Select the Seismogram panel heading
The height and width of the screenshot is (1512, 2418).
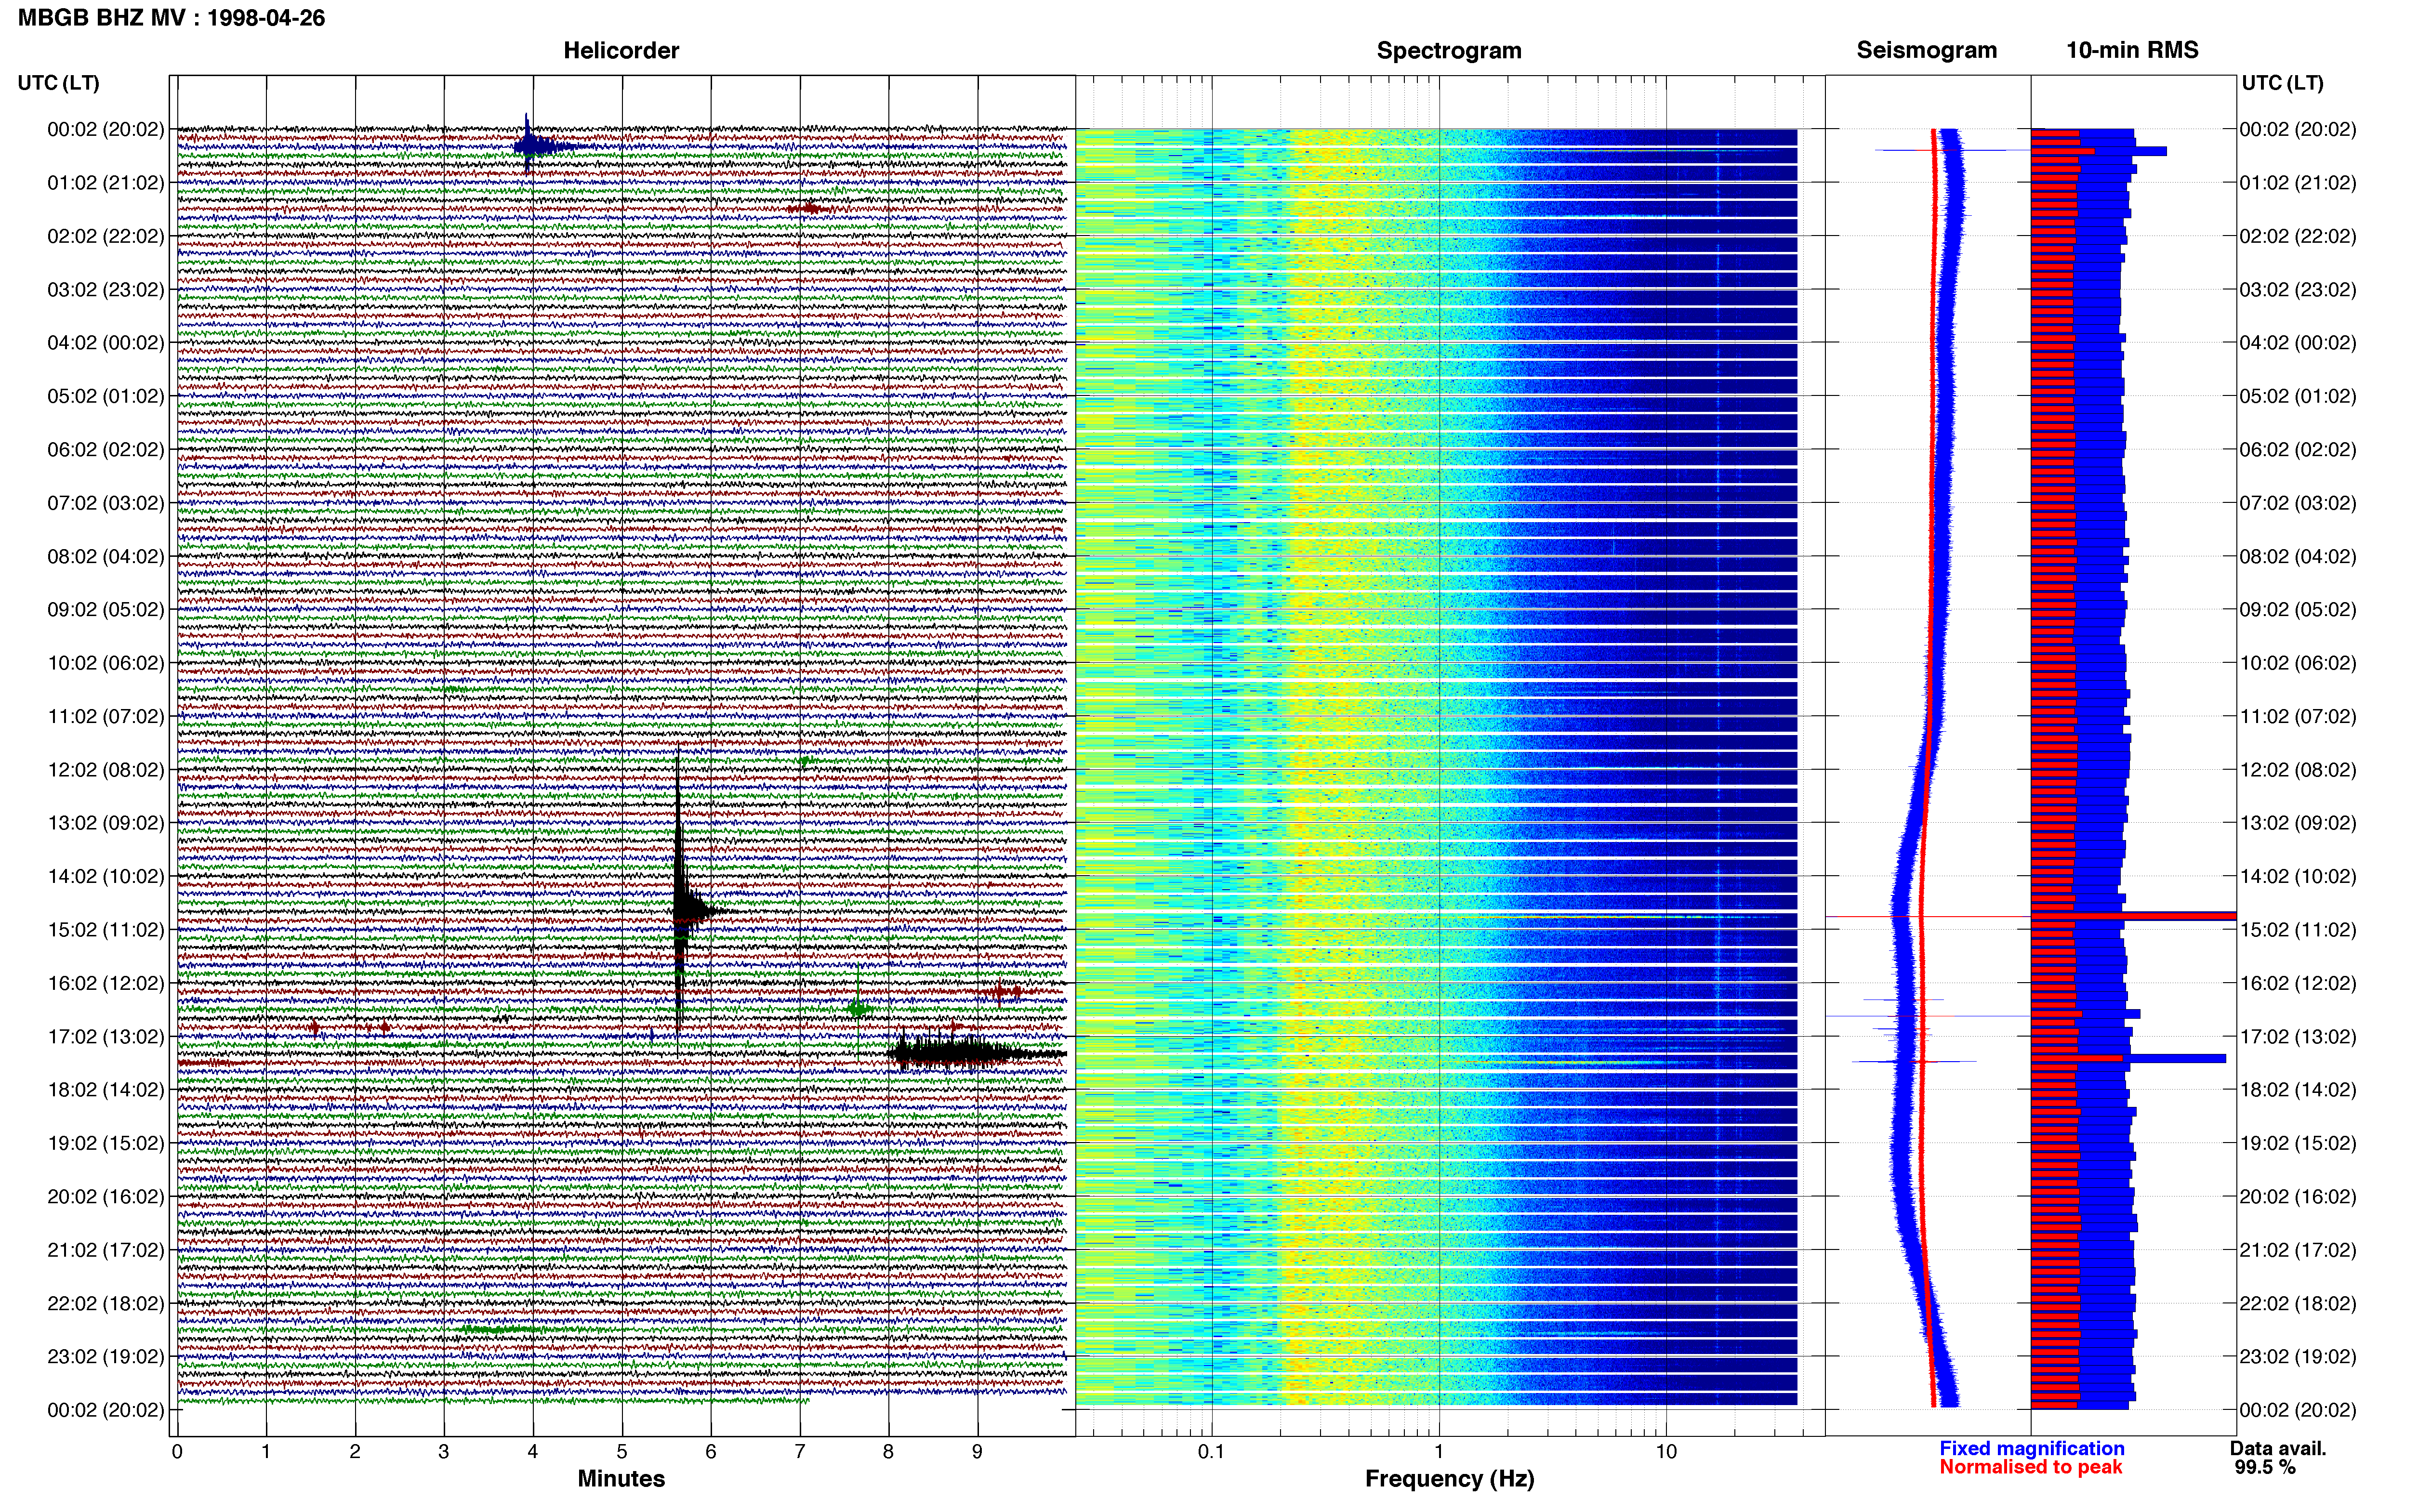1927,50
